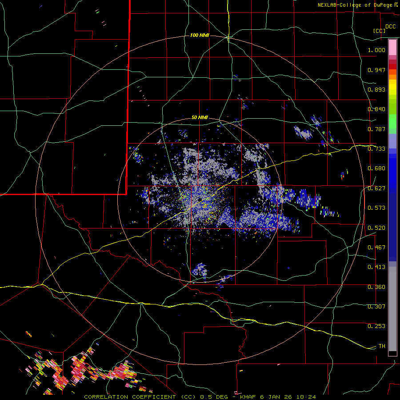Viewport: 400px width, 400px height.
Task: Click the [CC] label above the color bar
Action: click(x=380, y=31)
